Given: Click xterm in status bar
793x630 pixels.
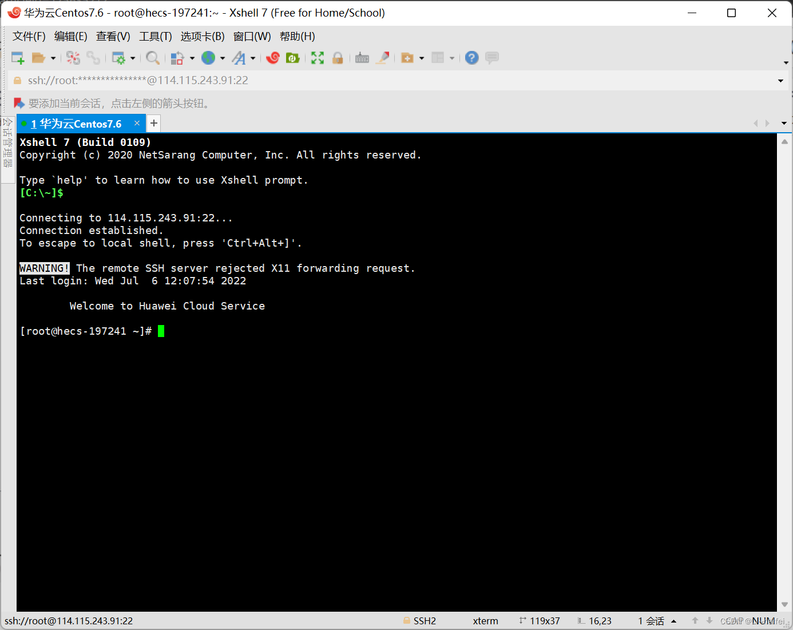Looking at the screenshot, I should (485, 621).
